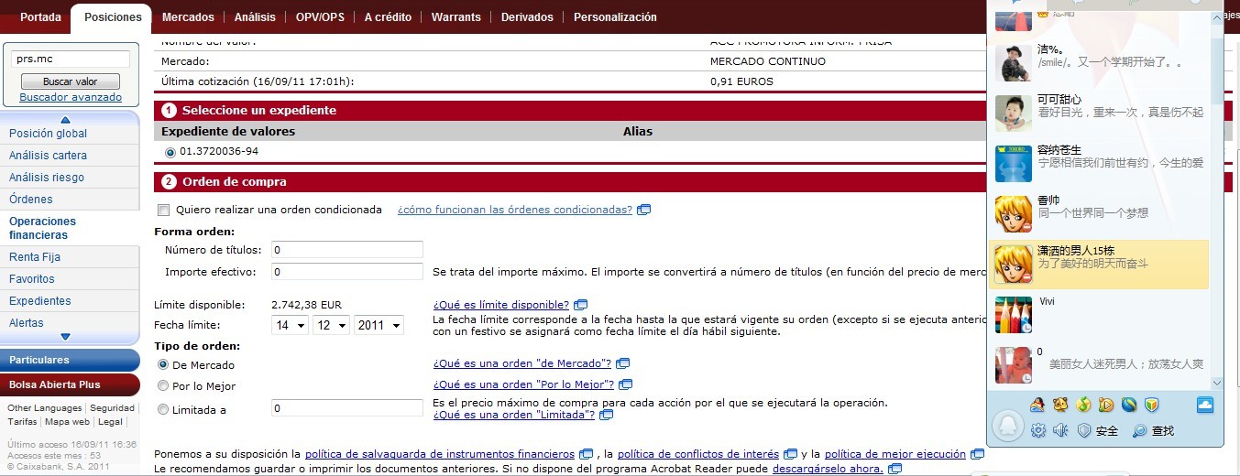Click the 'Número de títulos' input field
The width and height of the screenshot is (1240, 476).
[346, 250]
